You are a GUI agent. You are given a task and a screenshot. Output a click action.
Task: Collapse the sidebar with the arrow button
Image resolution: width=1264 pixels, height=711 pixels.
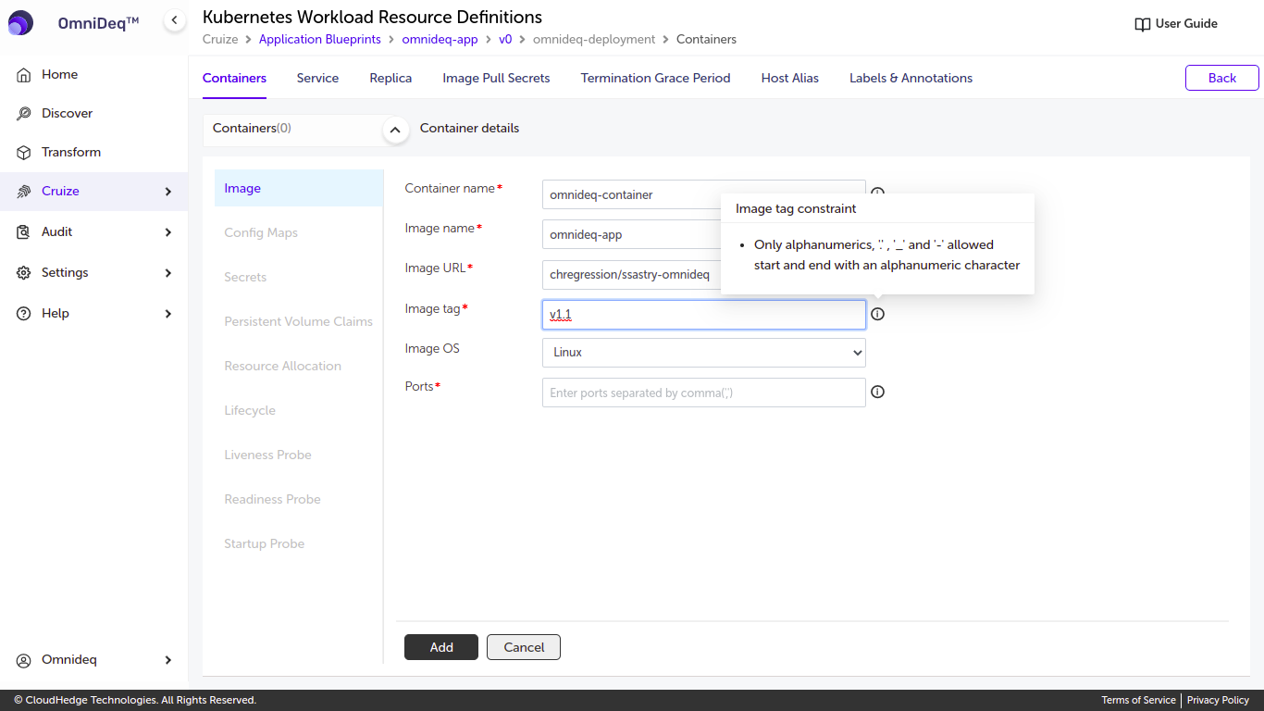[174, 20]
